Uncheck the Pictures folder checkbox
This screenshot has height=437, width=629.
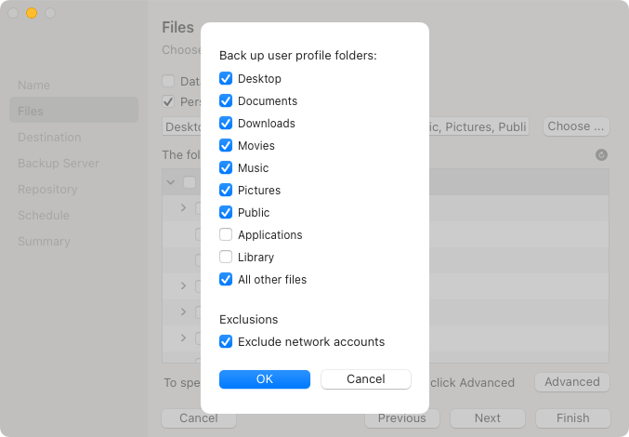point(226,191)
